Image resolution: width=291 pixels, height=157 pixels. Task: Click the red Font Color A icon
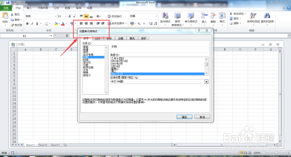click(63, 24)
